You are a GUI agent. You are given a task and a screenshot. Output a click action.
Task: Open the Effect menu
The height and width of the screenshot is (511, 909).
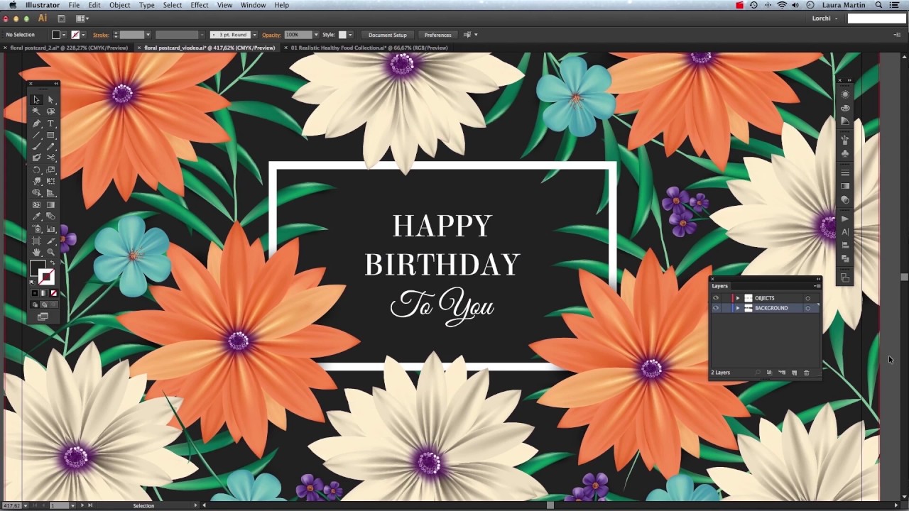click(x=200, y=5)
